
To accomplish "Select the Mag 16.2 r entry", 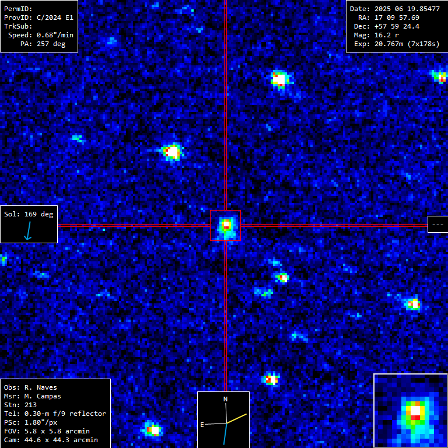I will point(376,35).
